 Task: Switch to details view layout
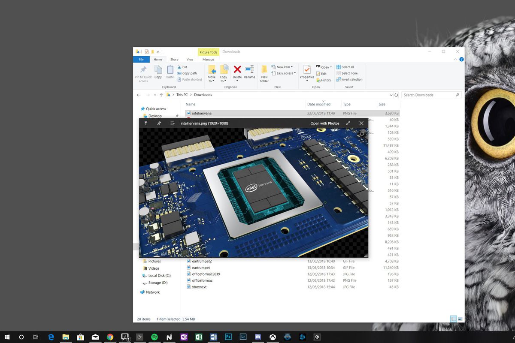[453, 319]
